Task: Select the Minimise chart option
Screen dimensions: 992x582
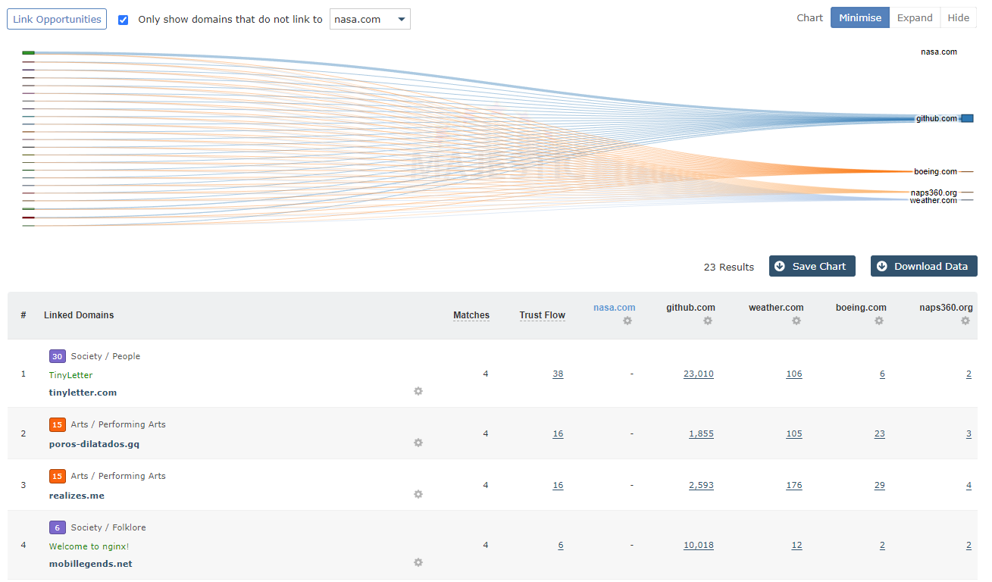Action: tap(859, 18)
